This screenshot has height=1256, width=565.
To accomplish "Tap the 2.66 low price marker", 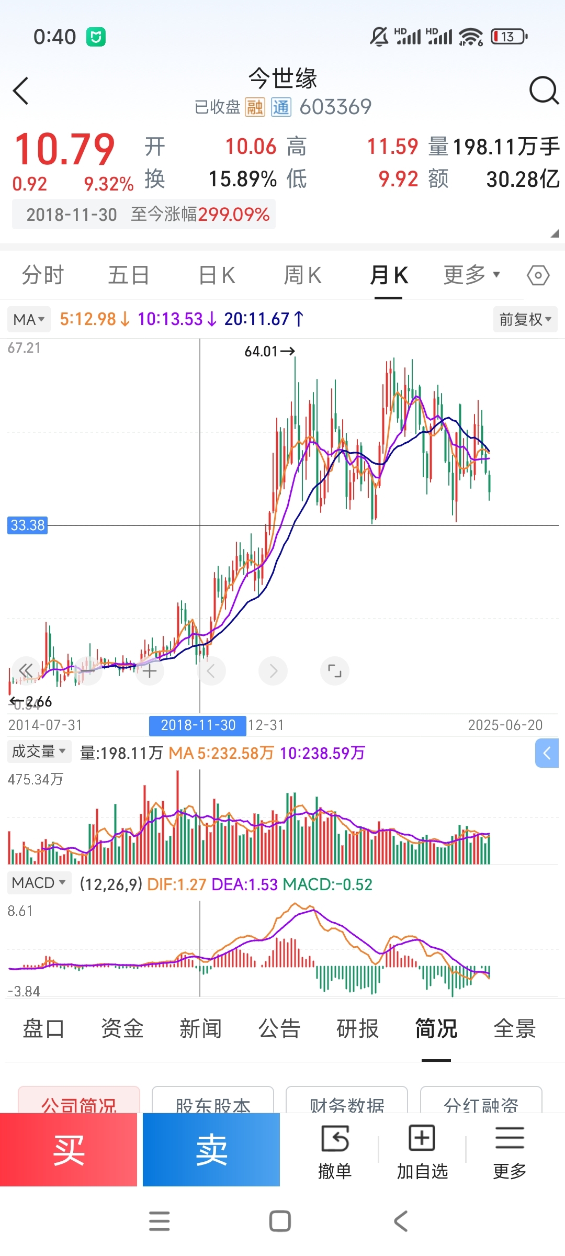I will [31, 701].
